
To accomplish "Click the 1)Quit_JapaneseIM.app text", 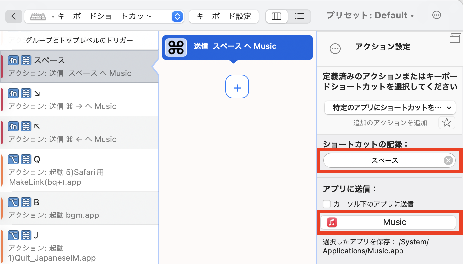I will (x=52, y=258).
